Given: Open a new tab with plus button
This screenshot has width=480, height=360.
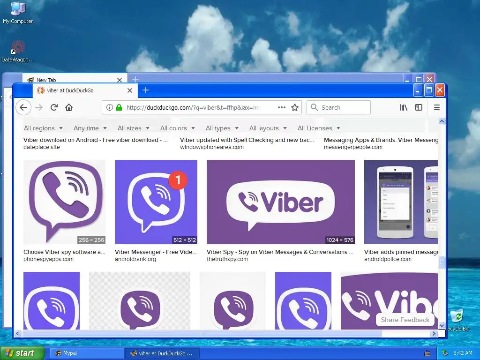Looking at the screenshot, I should tap(146, 90).
